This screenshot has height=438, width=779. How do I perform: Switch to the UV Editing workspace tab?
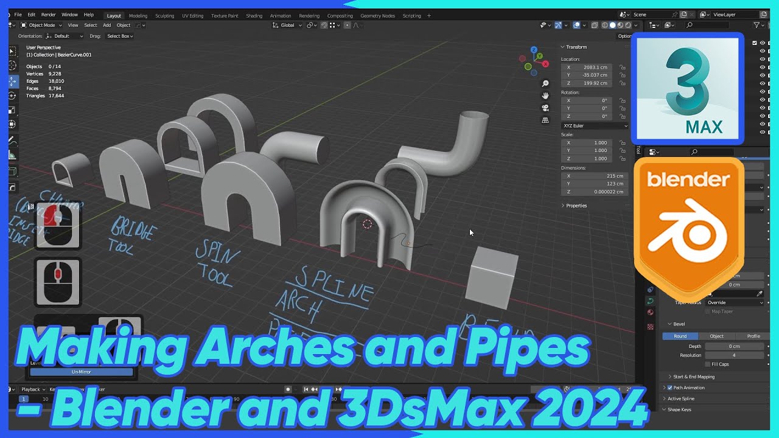pyautogui.click(x=193, y=16)
